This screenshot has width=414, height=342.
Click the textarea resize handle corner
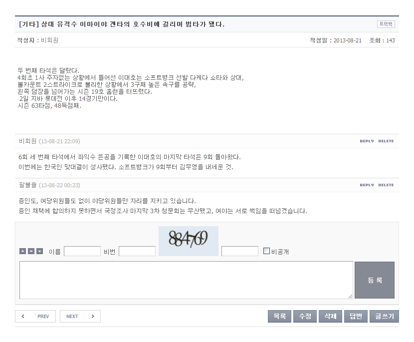[x=350, y=297]
